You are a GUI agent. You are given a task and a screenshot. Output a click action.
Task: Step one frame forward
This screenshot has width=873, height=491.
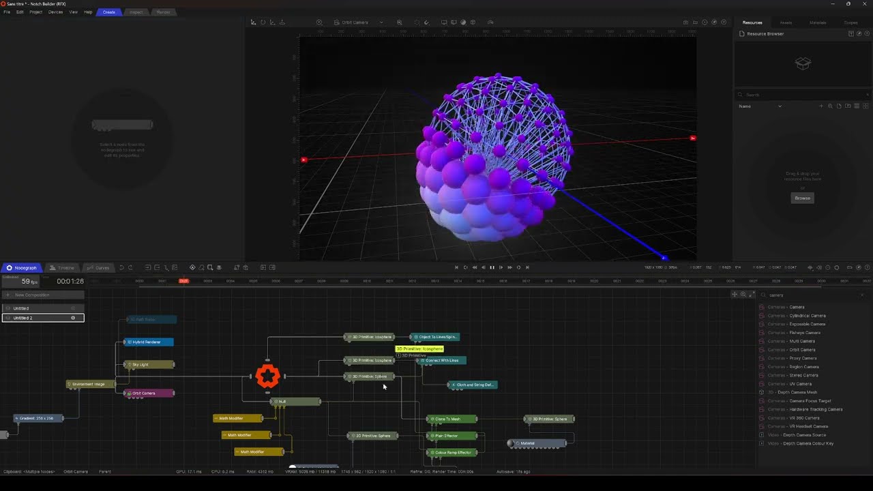click(x=501, y=267)
